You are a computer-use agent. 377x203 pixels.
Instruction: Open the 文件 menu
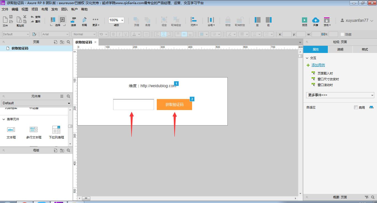tap(5, 9)
